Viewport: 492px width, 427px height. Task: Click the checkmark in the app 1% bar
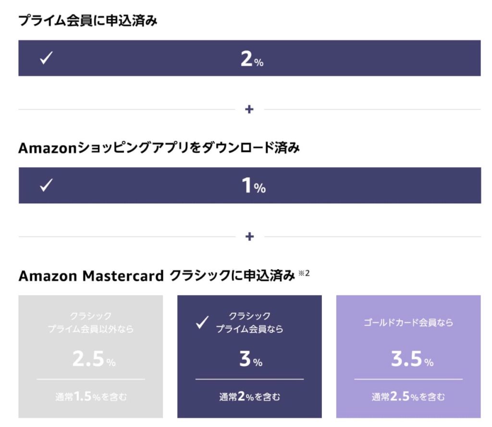click(47, 185)
